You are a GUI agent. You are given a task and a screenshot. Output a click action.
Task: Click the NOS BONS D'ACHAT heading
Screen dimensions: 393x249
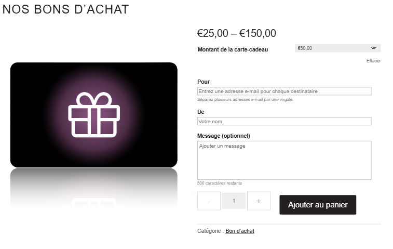pos(65,9)
